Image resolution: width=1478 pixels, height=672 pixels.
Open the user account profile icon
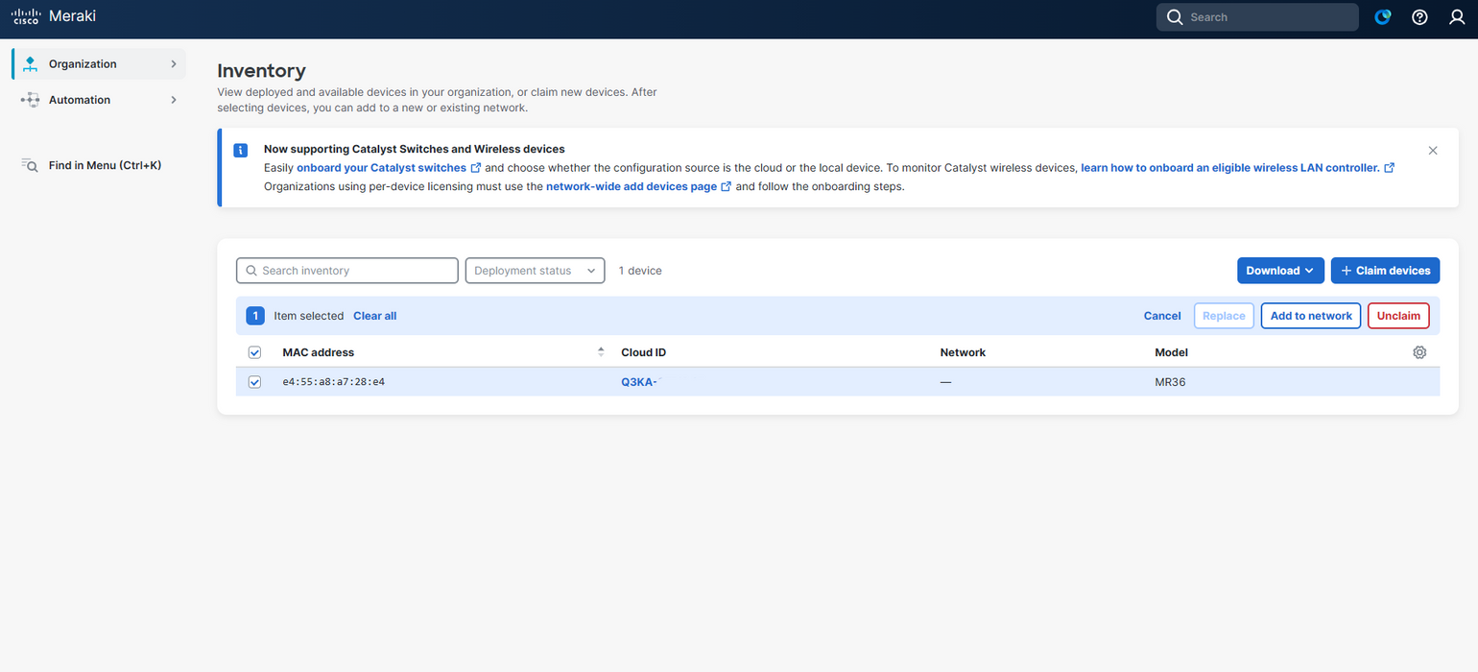click(x=1456, y=17)
